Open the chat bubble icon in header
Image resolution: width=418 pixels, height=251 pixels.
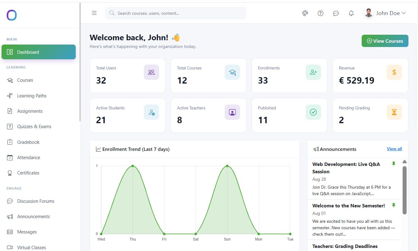click(336, 13)
